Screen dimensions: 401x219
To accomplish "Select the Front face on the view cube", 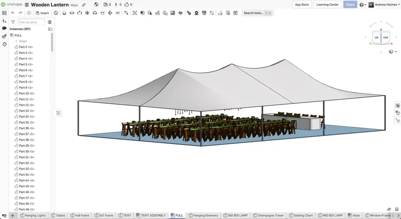I will point(385,37).
